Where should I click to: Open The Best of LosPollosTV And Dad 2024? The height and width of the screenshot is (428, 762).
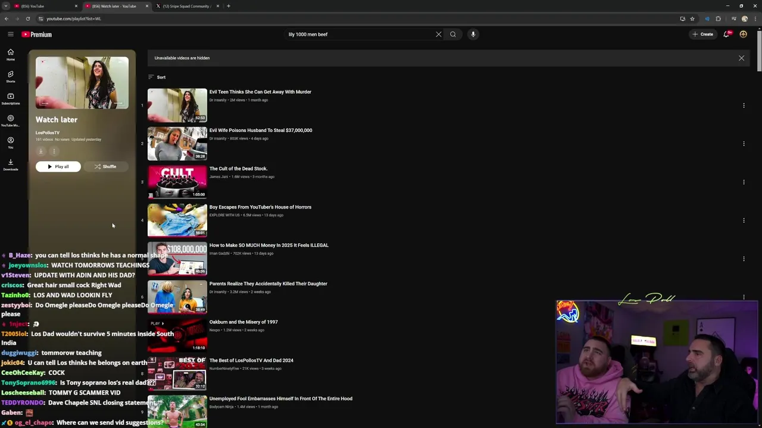[251, 360]
